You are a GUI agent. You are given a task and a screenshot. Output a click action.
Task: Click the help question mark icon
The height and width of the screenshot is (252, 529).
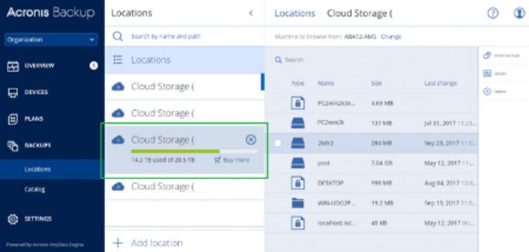(493, 13)
